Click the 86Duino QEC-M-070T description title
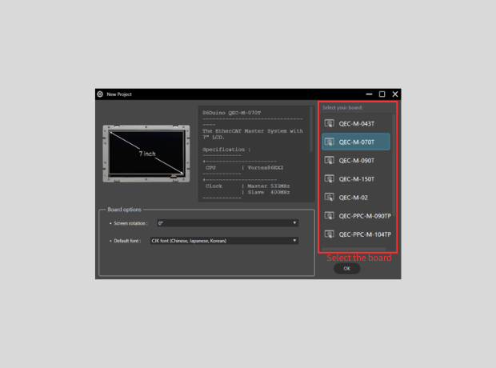Image resolution: width=496 pixels, height=368 pixels. click(231, 113)
